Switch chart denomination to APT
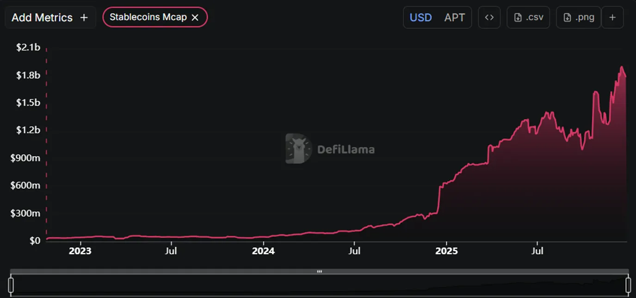 pos(454,18)
